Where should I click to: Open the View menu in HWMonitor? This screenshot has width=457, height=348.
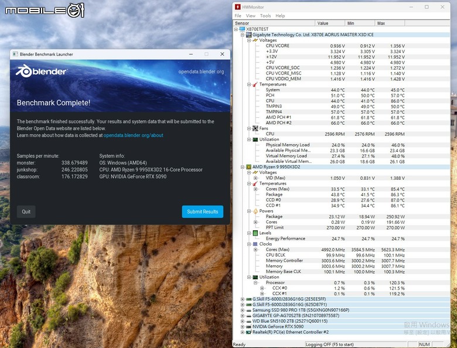click(x=250, y=16)
